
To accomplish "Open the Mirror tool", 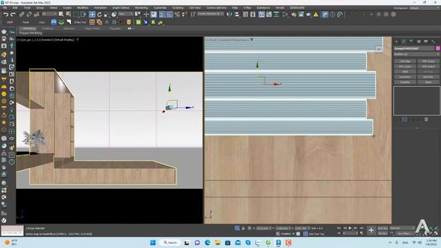I will point(229,14).
